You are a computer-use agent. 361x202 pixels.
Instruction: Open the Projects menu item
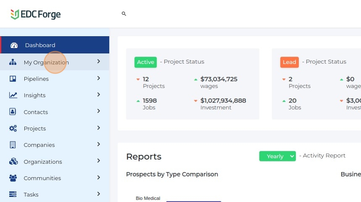pyautogui.click(x=55, y=128)
